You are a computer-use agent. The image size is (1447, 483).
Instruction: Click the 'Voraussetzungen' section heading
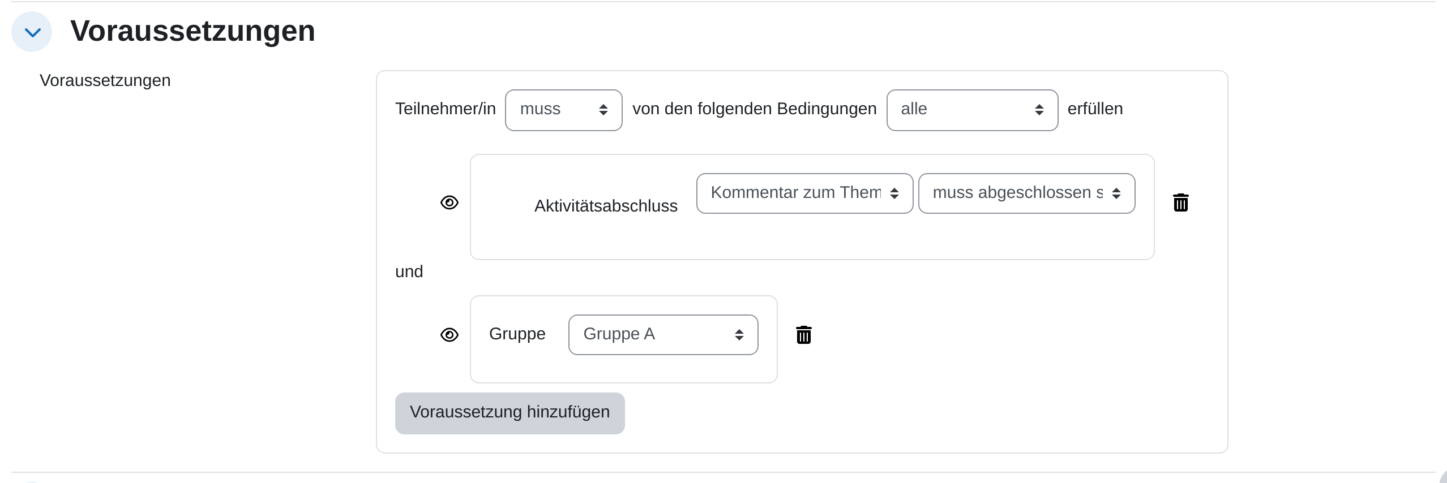[x=192, y=31]
